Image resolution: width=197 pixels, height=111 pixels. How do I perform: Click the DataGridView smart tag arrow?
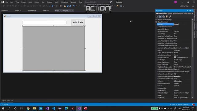click(x=84, y=26)
